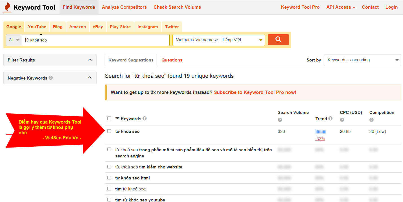Check the select-all keywords checkbox
Viewport: 403px width, 202px height.
(x=109, y=118)
